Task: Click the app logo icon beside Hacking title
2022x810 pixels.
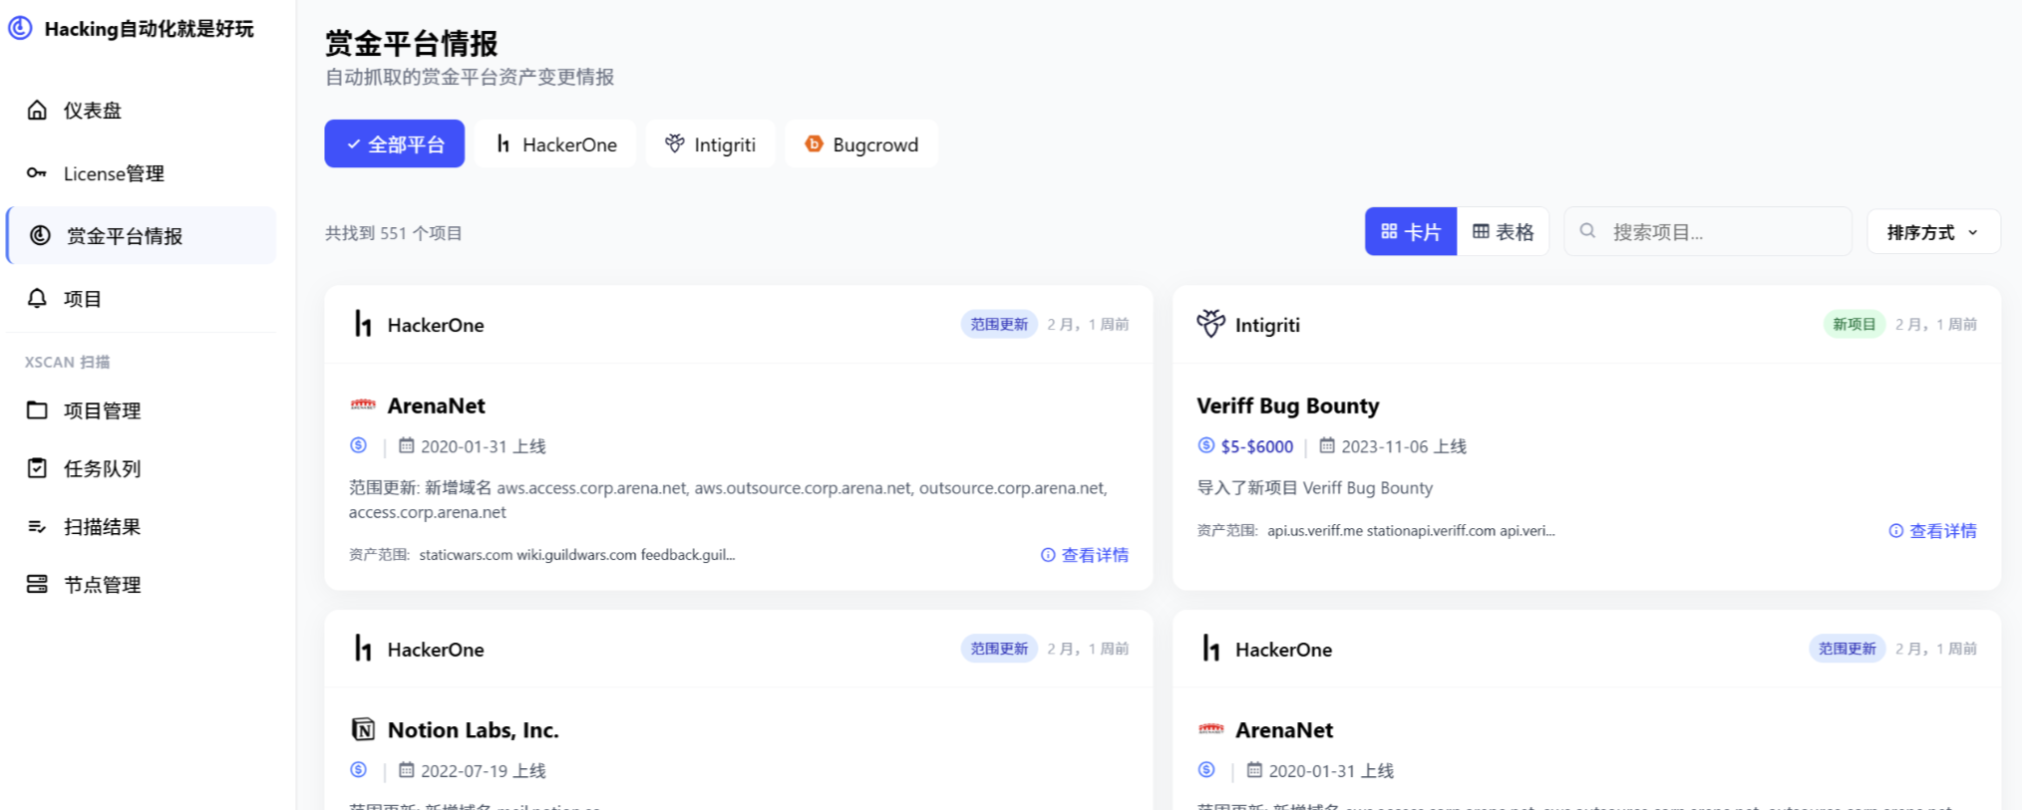Action: coord(20,28)
